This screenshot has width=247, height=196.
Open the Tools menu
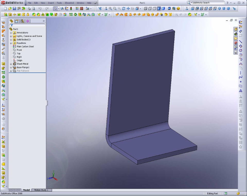coord(59,3)
